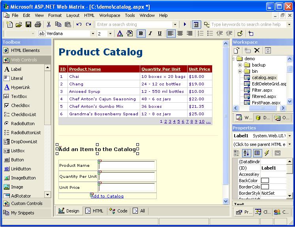Open the online help search dropdown arrow
Screen dimensions: 295x227
(x=289, y=24)
